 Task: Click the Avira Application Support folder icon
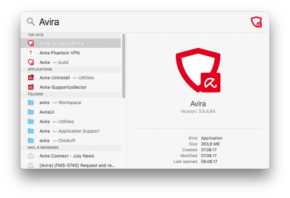[x=31, y=131]
